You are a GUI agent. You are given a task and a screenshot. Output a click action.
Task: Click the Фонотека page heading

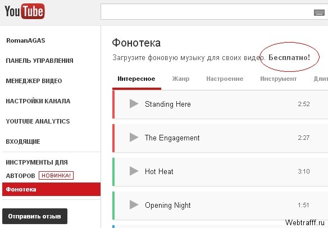pos(136,43)
